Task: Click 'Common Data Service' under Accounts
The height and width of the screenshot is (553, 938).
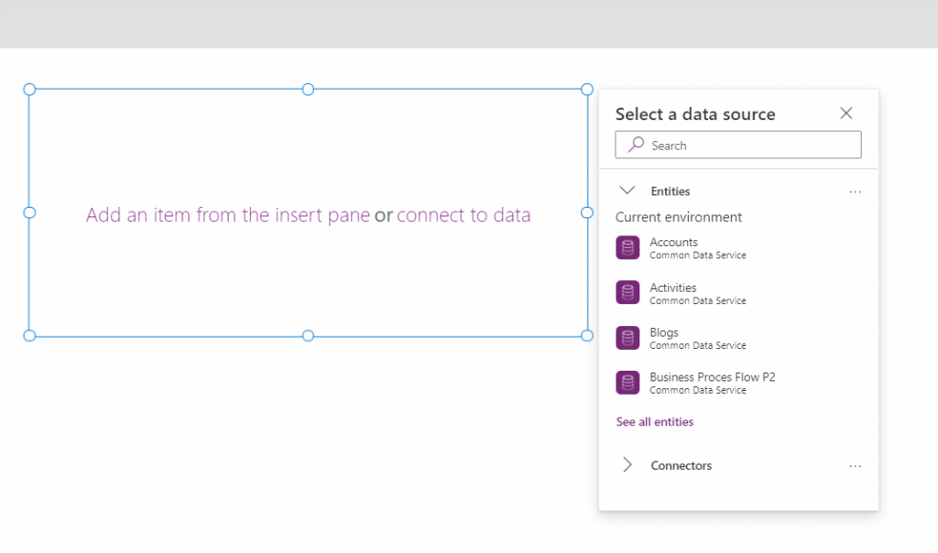Action: 697,255
